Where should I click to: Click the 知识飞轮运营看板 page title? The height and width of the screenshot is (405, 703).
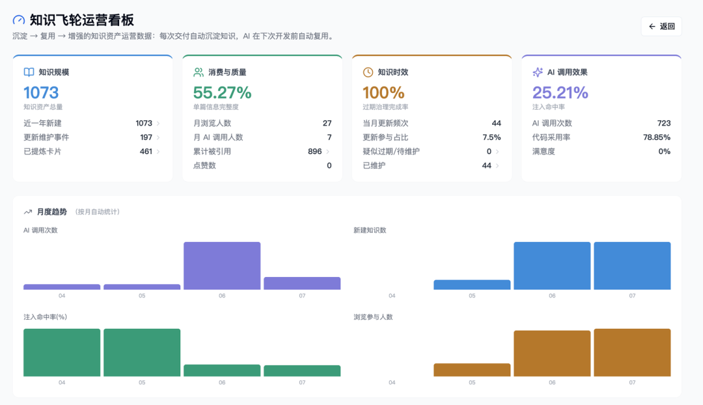coord(81,20)
